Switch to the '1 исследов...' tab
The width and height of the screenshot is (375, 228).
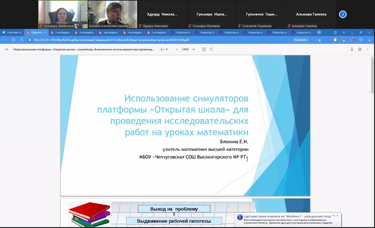61,33
